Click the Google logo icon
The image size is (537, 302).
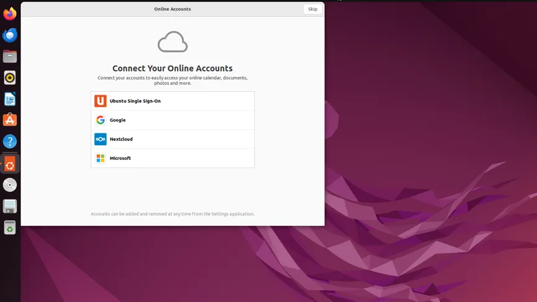(101, 120)
